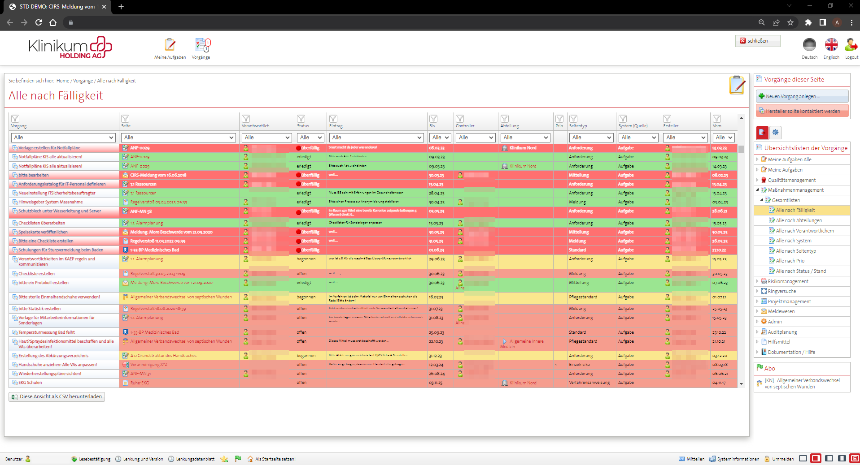Click the blue snowflake tab icon in sidebar
Image resolution: width=860 pixels, height=465 pixels.
click(x=775, y=133)
